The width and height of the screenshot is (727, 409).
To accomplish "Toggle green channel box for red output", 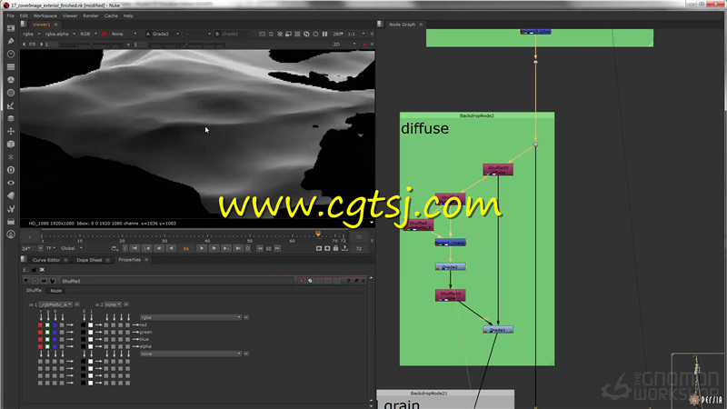I will tap(47, 325).
